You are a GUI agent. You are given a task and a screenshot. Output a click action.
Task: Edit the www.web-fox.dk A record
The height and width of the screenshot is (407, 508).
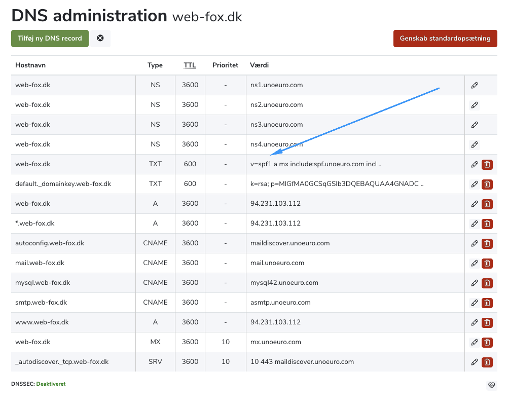[x=475, y=322]
